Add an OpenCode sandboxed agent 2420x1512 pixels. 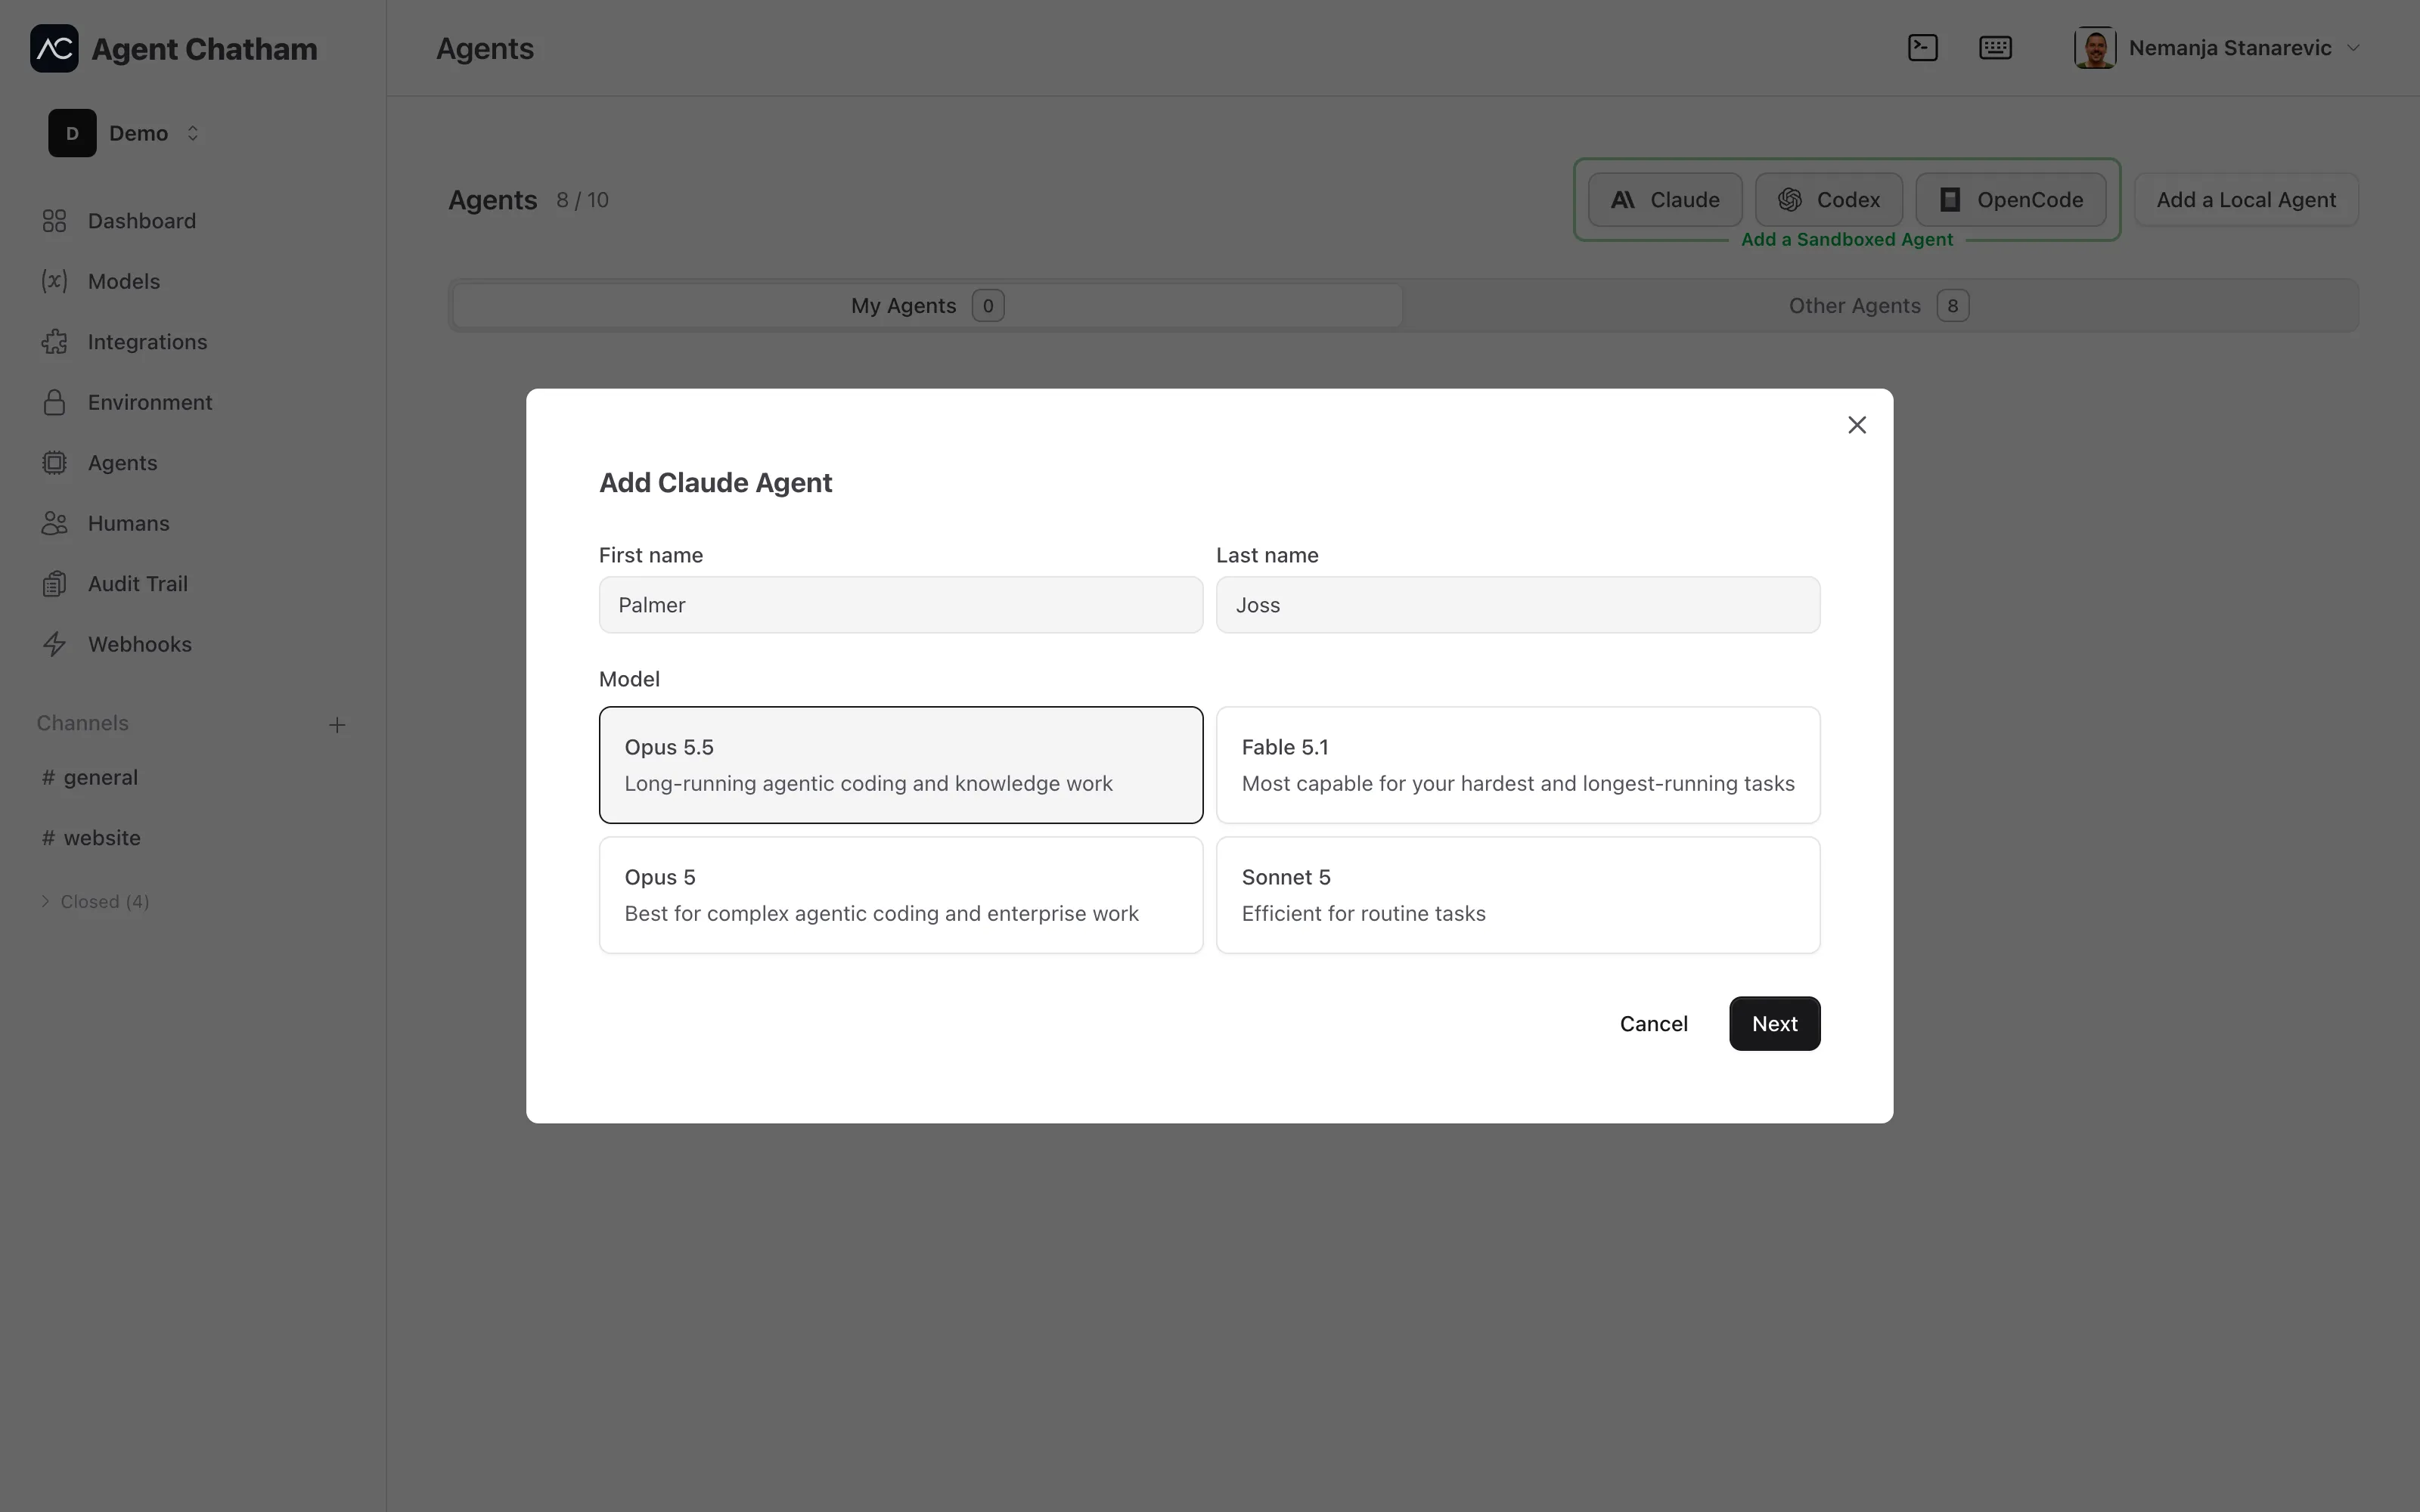tap(2011, 200)
